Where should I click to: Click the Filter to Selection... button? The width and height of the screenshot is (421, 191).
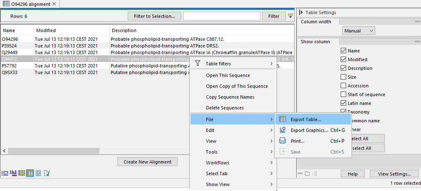click(154, 16)
